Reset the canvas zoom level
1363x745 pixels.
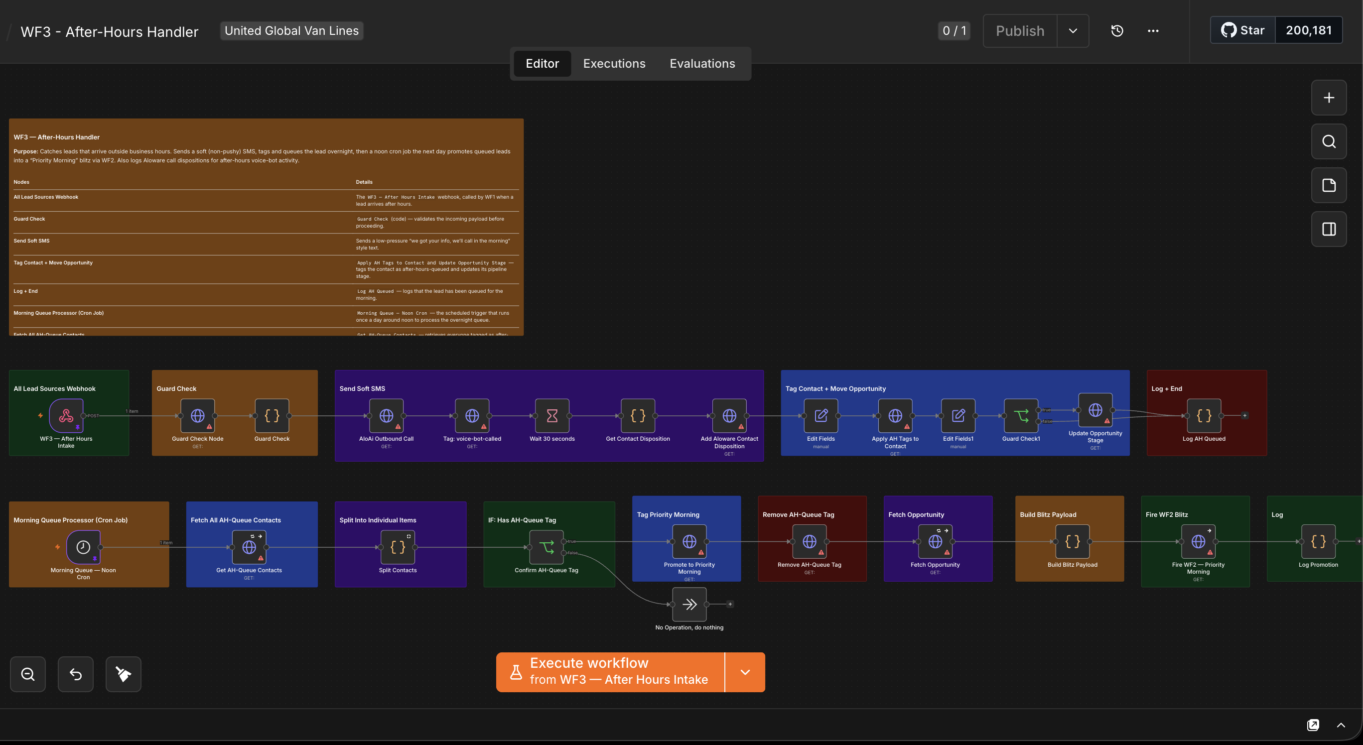pyautogui.click(x=76, y=674)
